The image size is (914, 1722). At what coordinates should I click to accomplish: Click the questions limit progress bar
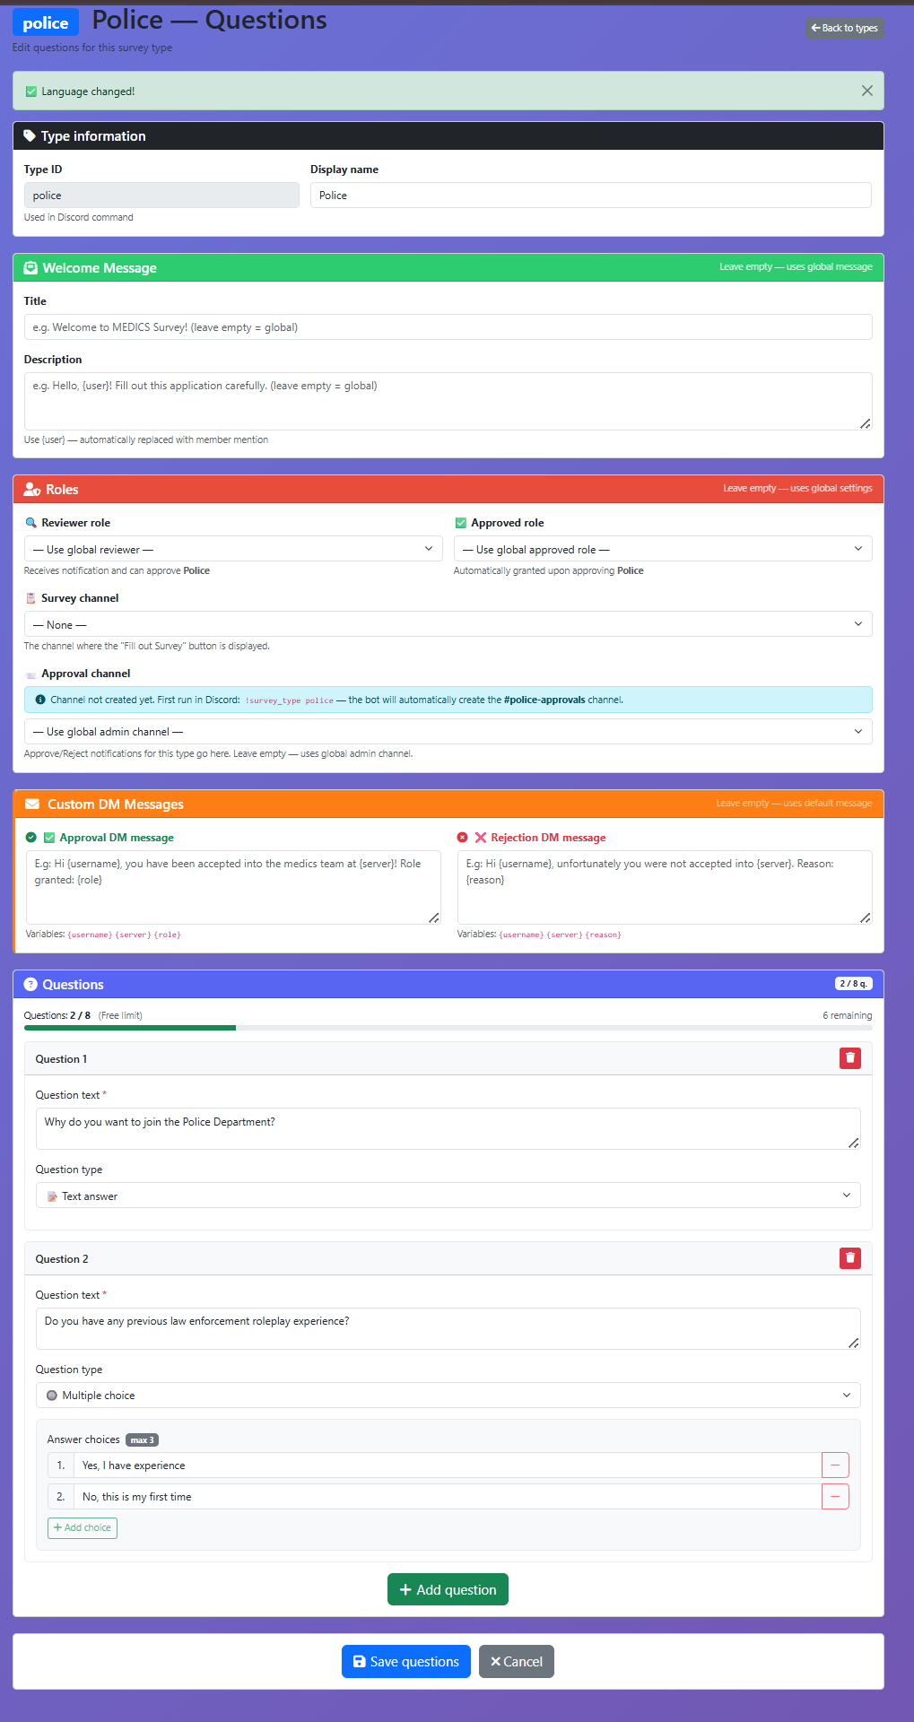448,1028
